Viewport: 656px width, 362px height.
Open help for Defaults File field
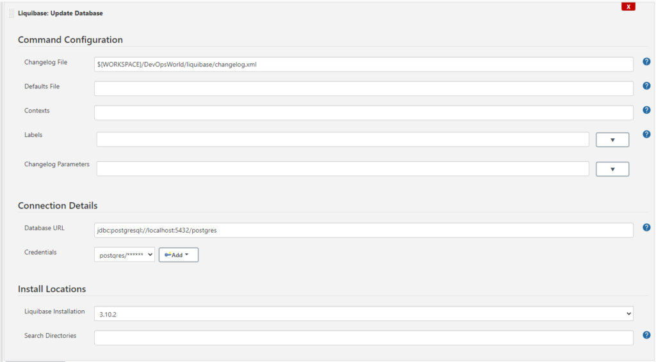click(646, 86)
